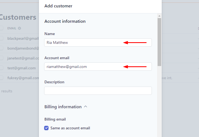This screenshot has width=199, height=137.
Task: Open the fukrey@gmail.com customer record
Action: point(24,78)
